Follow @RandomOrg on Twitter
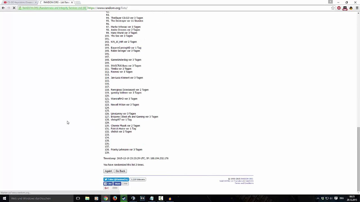 click(x=116, y=180)
